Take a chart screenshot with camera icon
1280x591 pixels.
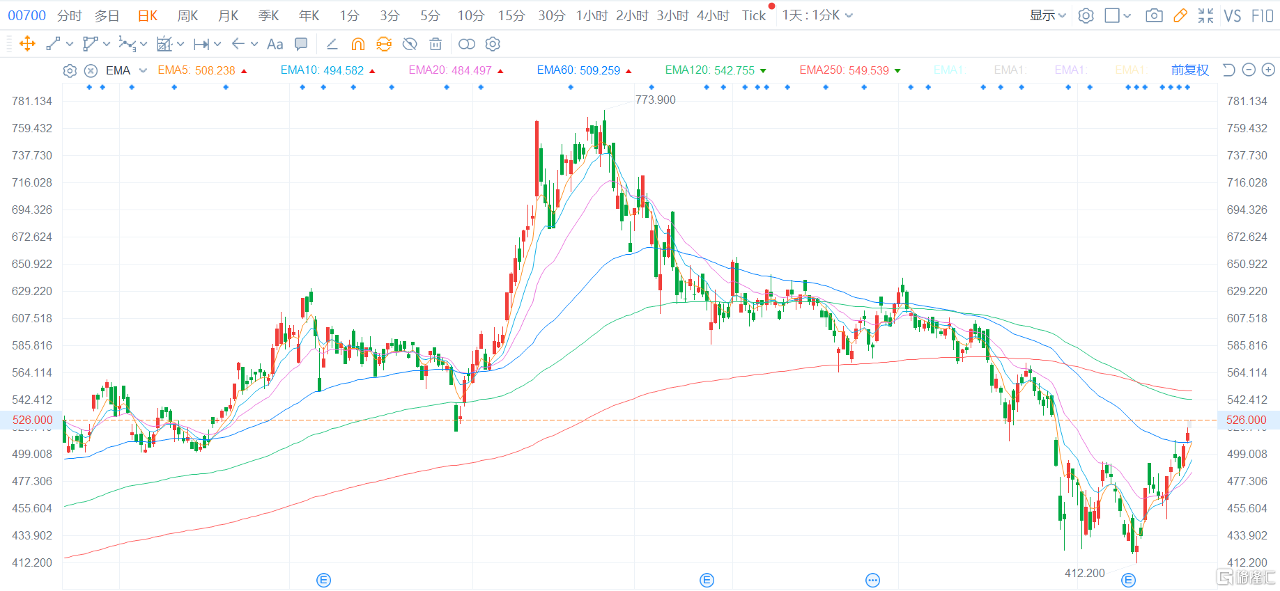(1154, 15)
